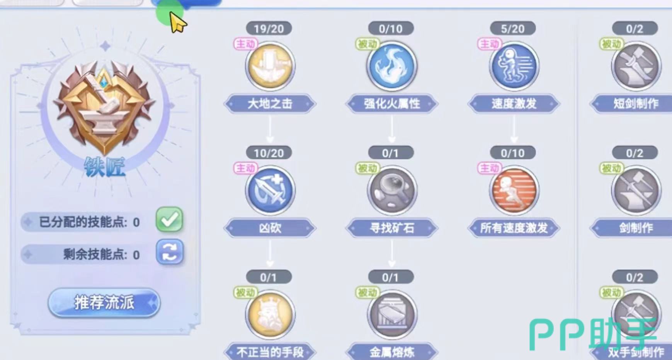The height and width of the screenshot is (360, 672).
Task: Click the 凶砍 skill name banner
Action: tap(270, 228)
